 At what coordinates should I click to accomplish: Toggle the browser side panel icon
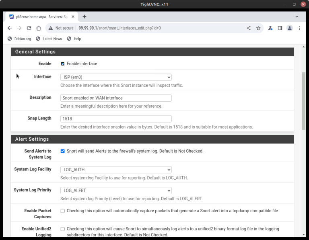click(x=280, y=28)
